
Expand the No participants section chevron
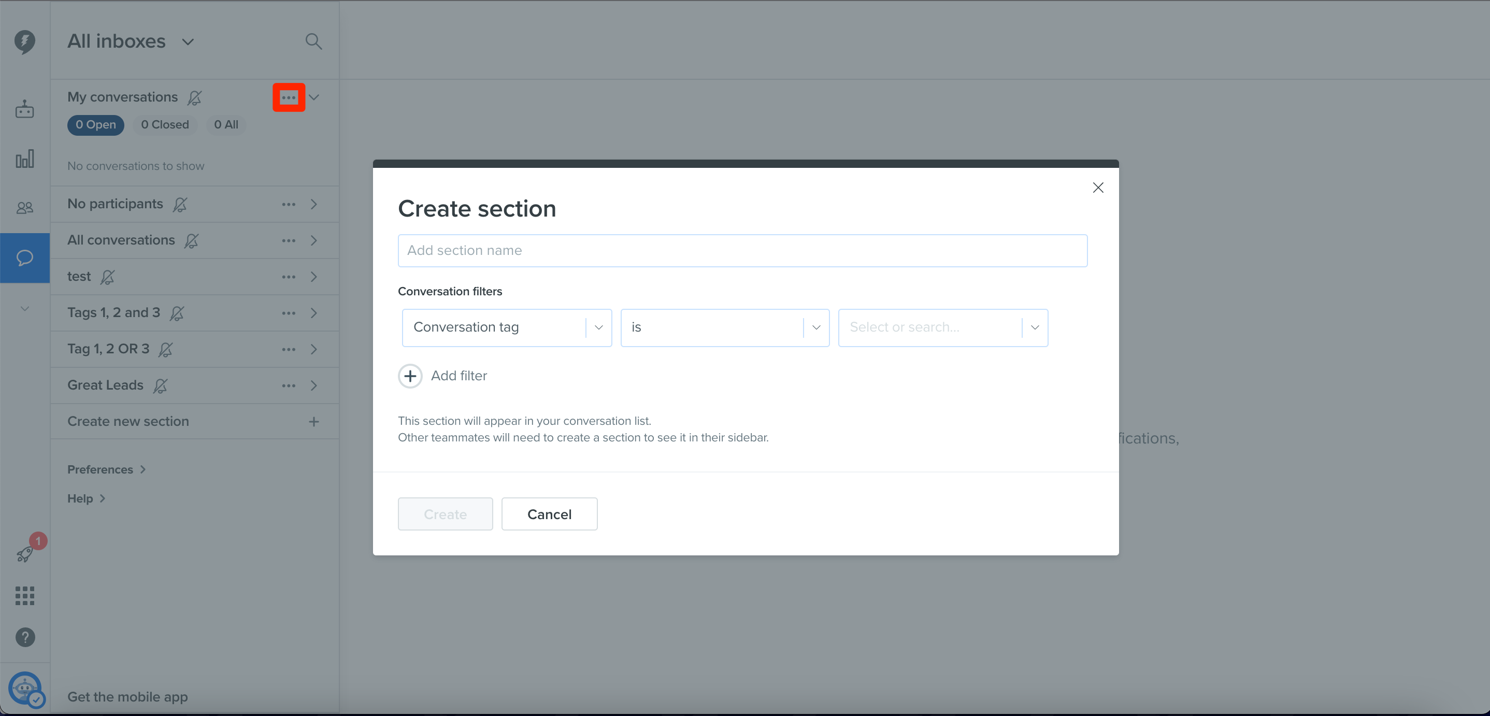point(314,204)
